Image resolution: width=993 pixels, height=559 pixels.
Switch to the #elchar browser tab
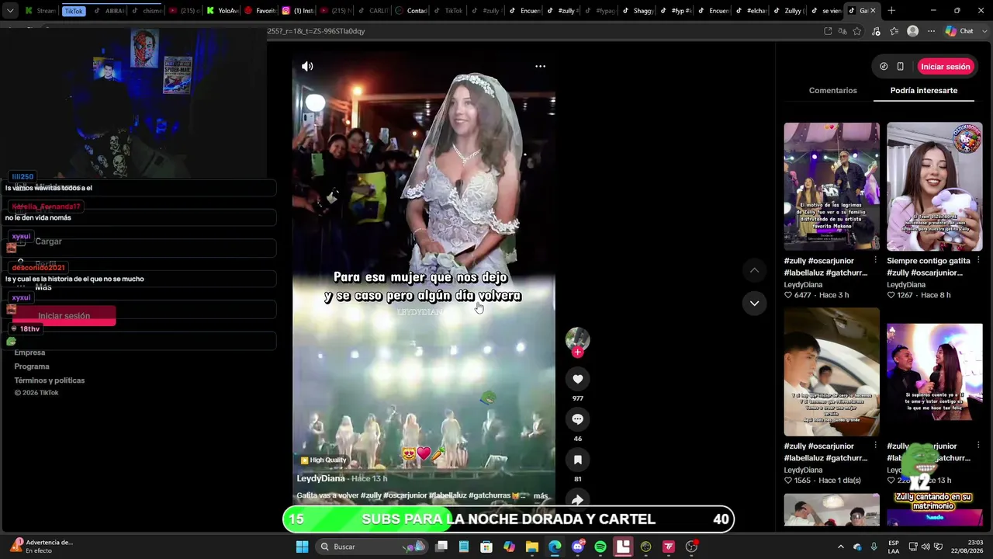752,11
